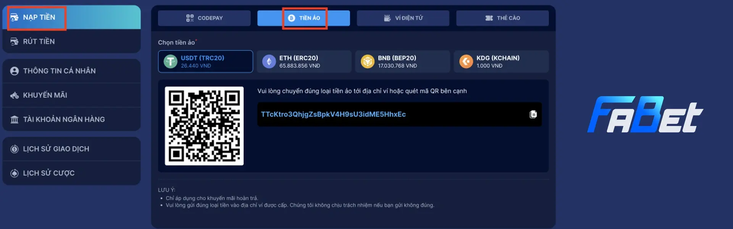Screen dimensions: 733x229
Task: Click the yellow BNB coin icon
Action: [368, 61]
